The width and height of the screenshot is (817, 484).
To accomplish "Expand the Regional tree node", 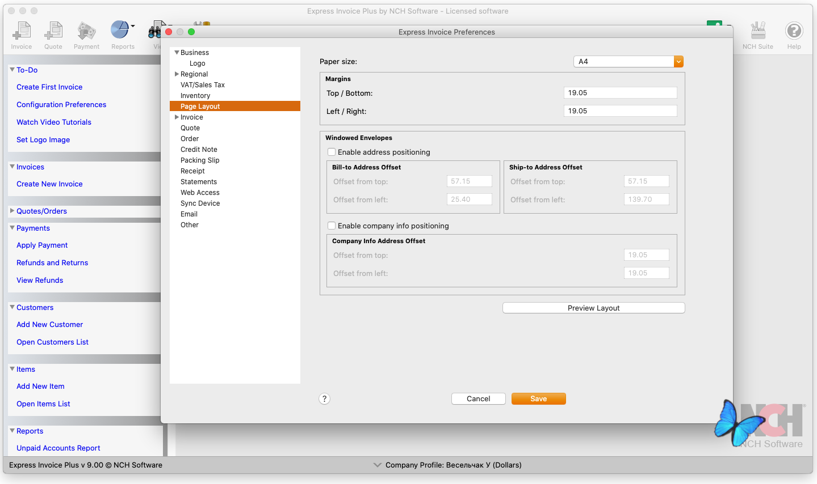I will coord(177,74).
